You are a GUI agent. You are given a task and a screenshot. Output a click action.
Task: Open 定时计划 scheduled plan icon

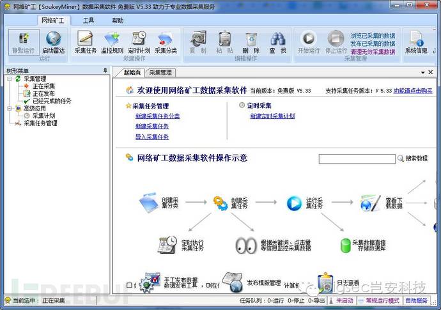click(x=139, y=38)
